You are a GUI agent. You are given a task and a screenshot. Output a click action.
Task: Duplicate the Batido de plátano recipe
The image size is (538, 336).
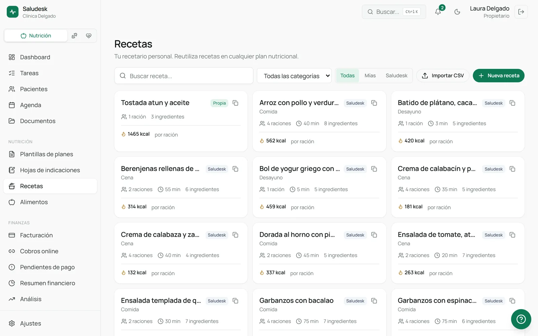click(x=512, y=103)
